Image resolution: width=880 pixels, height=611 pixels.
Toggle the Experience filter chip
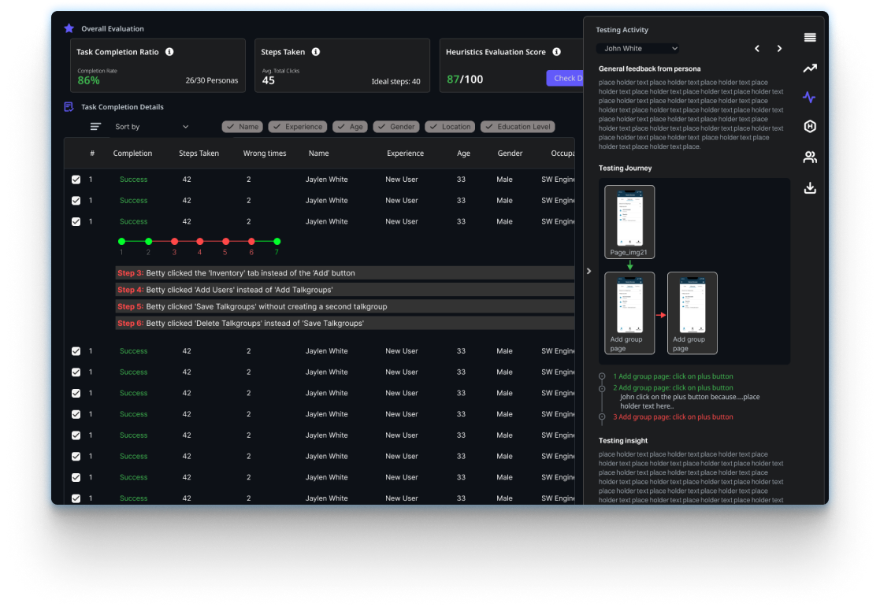click(297, 127)
